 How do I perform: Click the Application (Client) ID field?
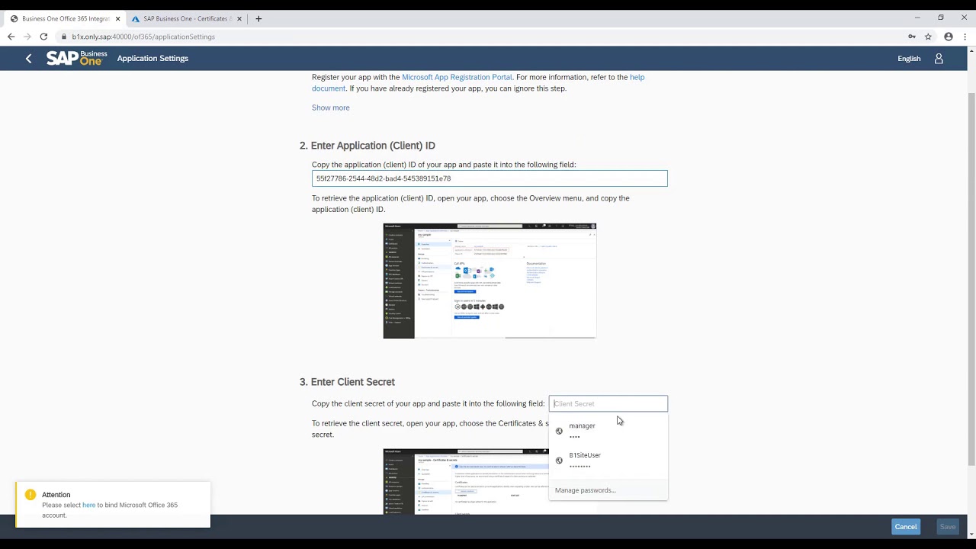(490, 178)
